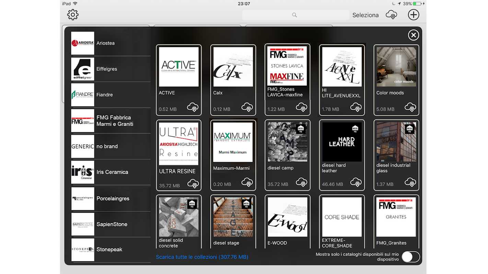Open the E-WOOD catalog thumbnail

[x=287, y=217]
